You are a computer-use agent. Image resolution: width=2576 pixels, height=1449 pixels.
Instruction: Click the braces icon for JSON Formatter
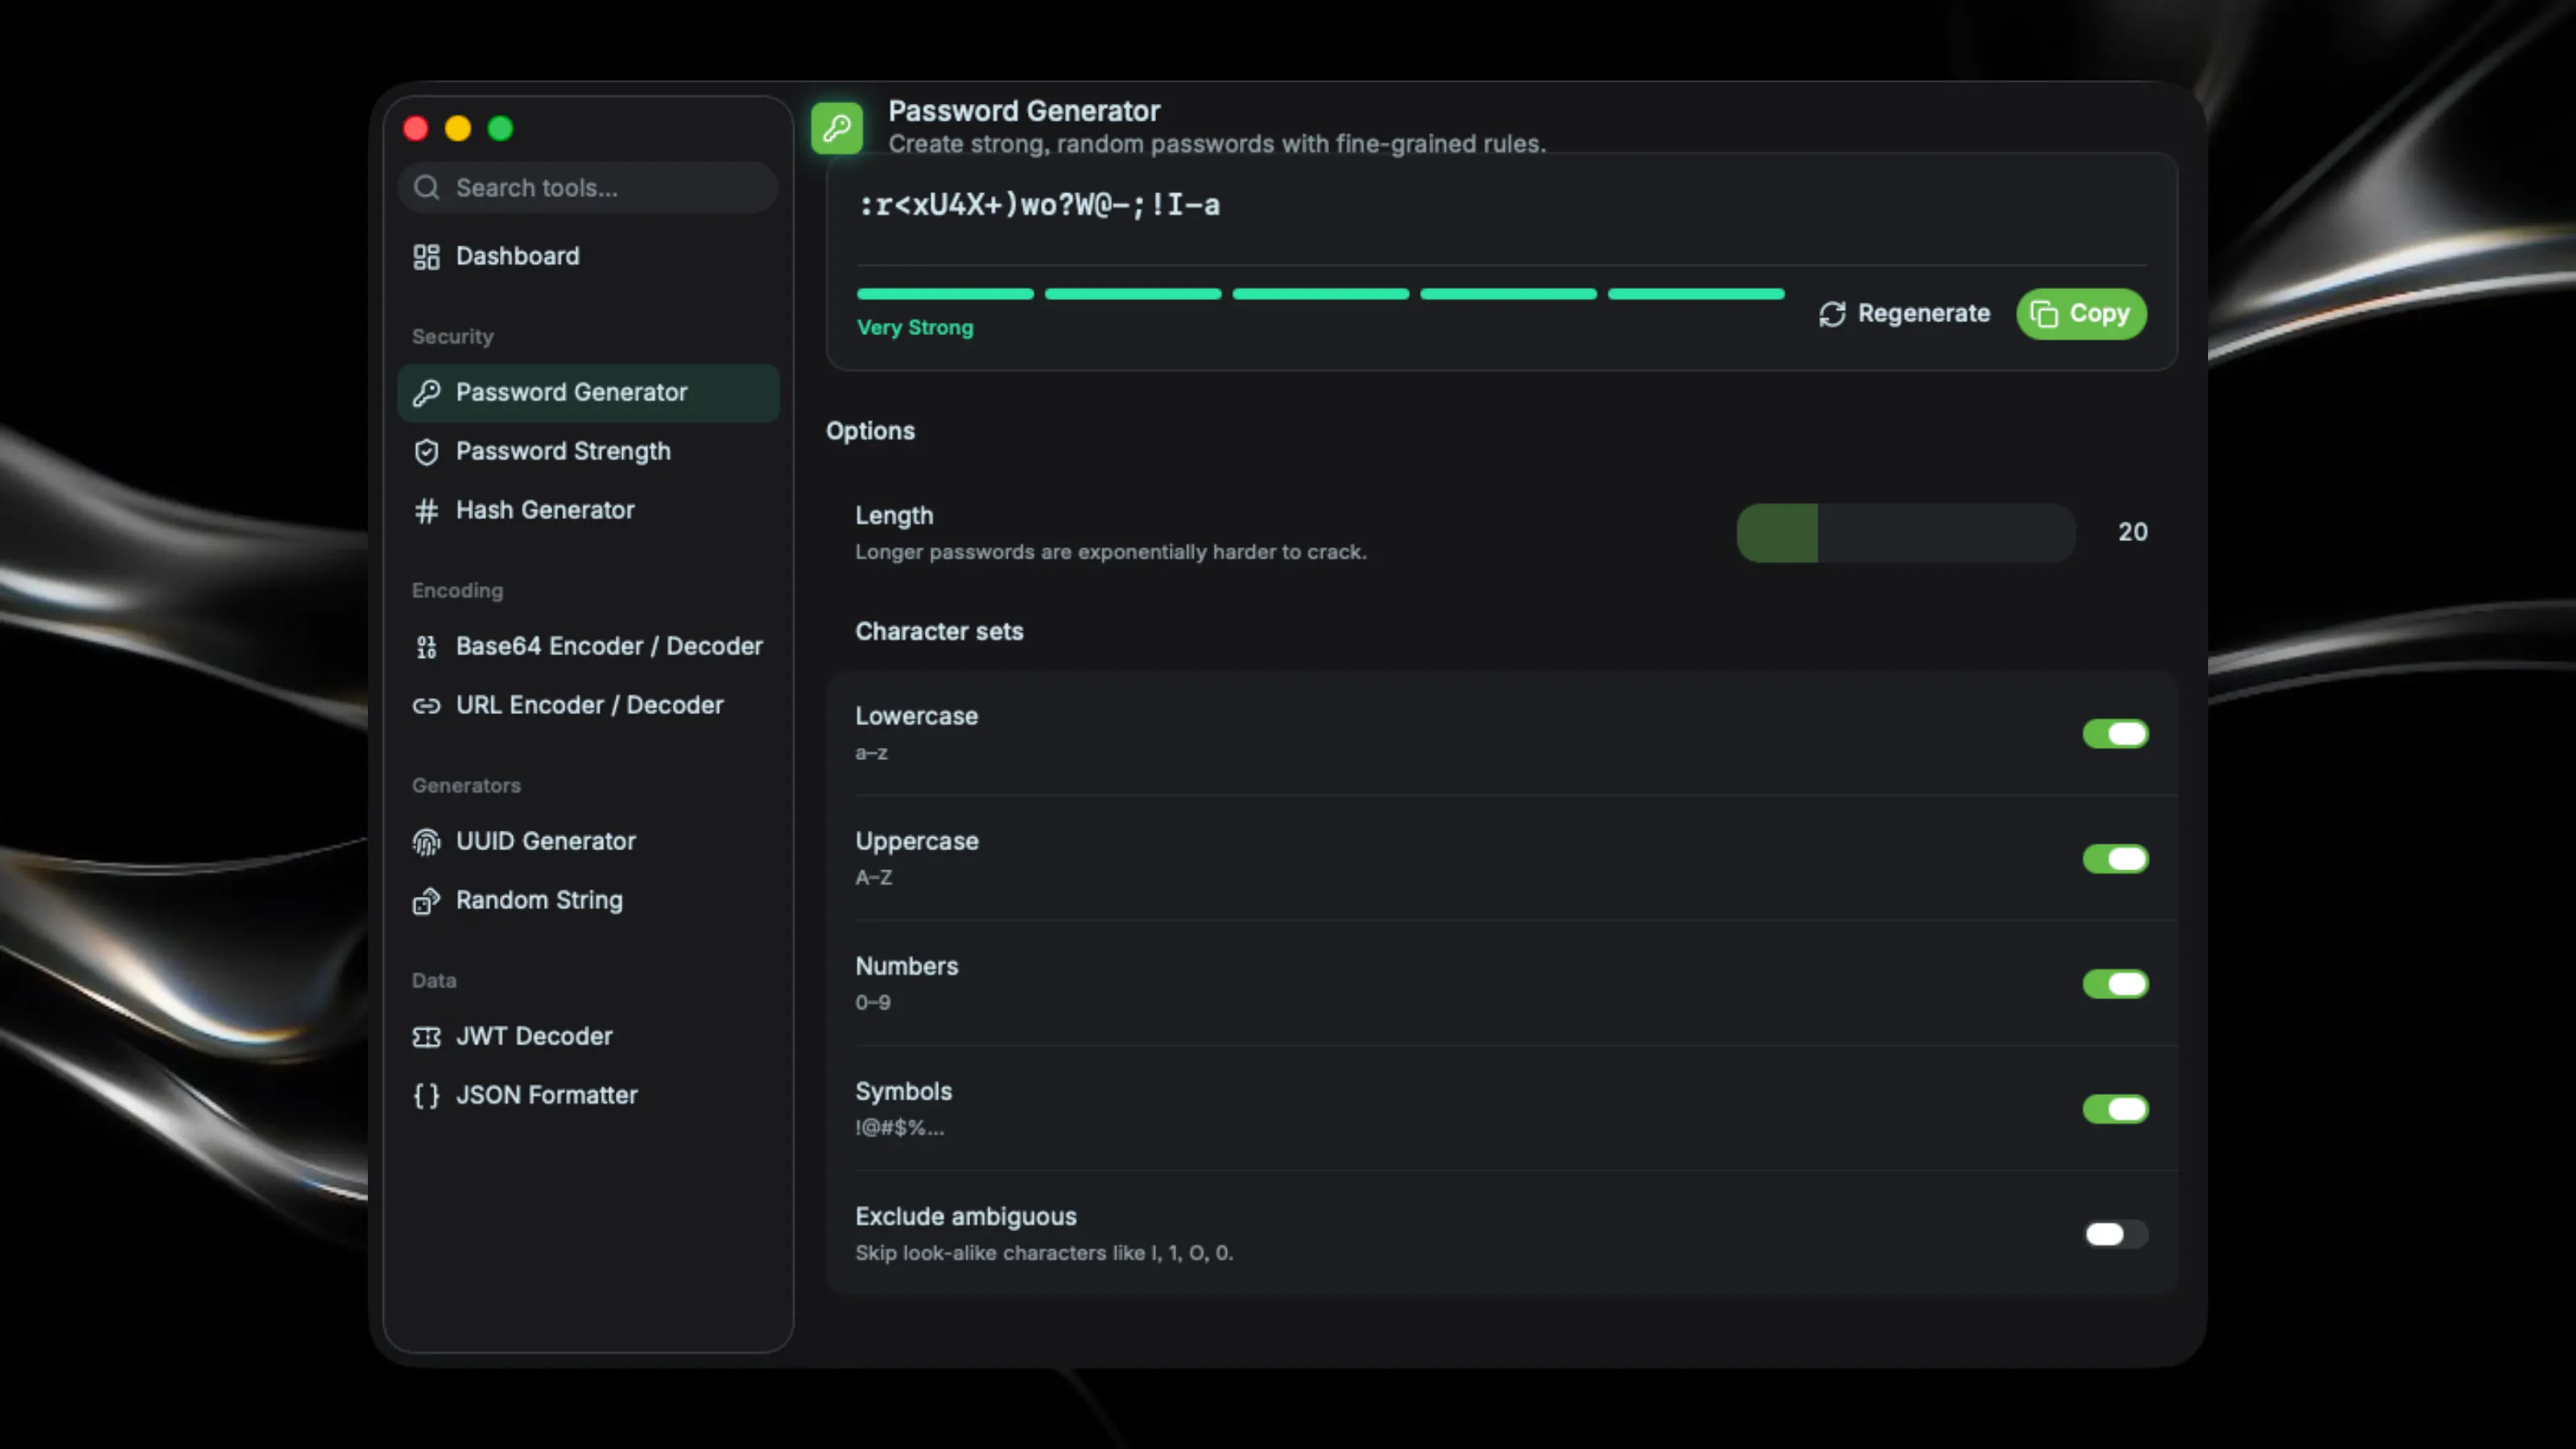click(426, 1096)
